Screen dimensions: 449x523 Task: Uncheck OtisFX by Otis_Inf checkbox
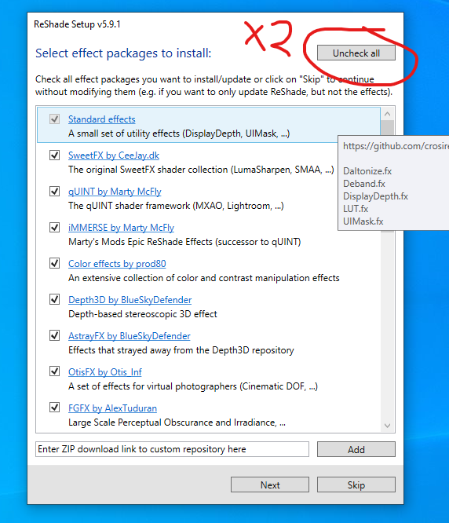[x=54, y=371]
